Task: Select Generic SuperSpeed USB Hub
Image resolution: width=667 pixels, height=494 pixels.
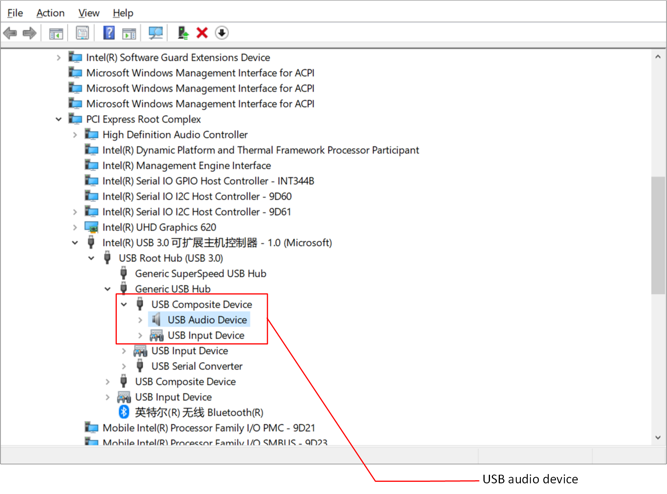Action: (x=201, y=274)
